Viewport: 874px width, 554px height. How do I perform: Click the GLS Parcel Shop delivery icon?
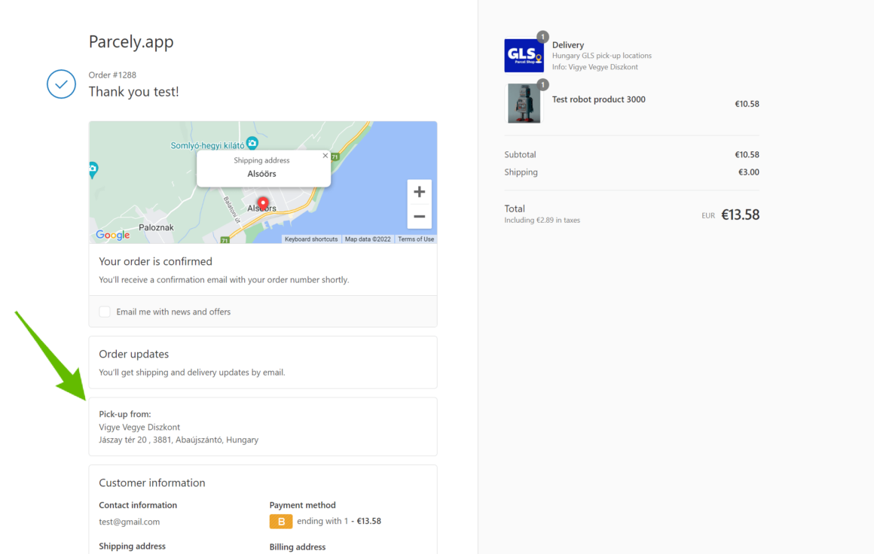pyautogui.click(x=523, y=54)
